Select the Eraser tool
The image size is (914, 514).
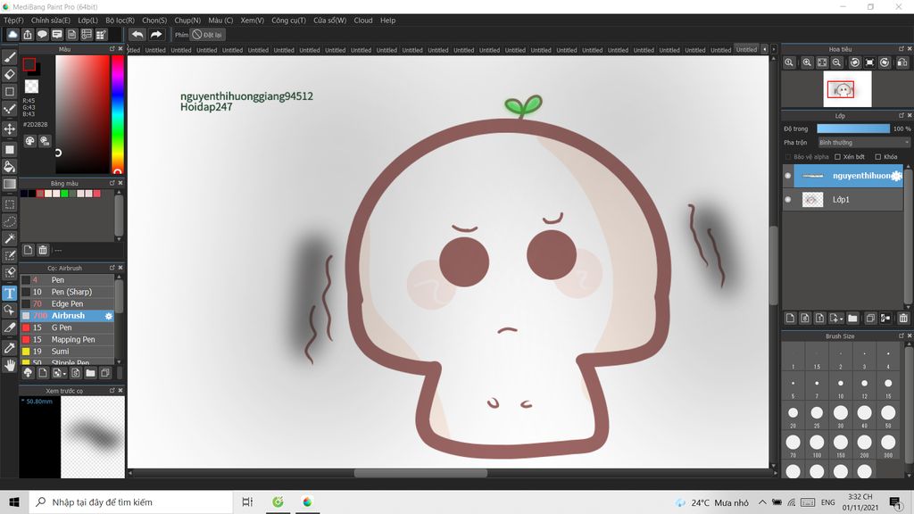click(x=9, y=74)
